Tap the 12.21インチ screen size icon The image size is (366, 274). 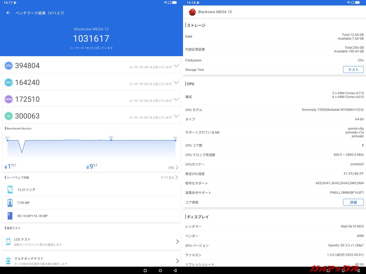[10, 190]
